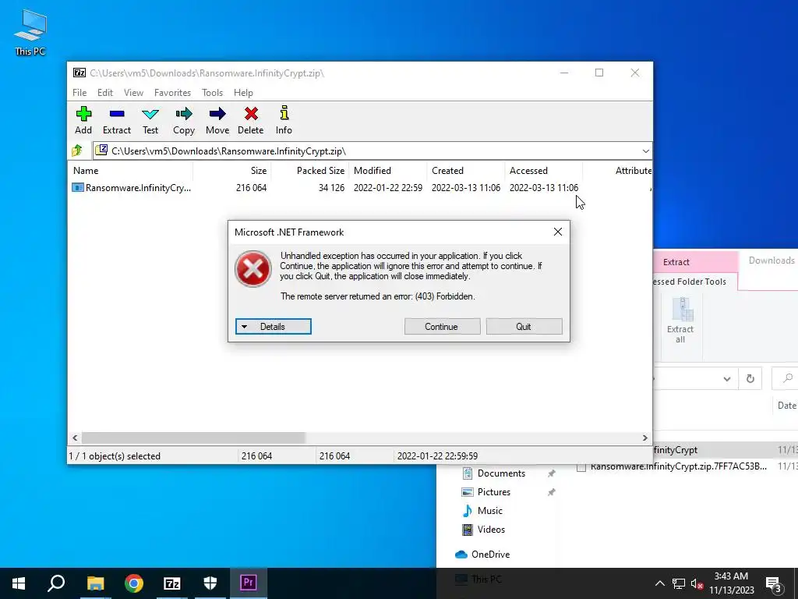Open Windows Security shield on taskbar

pos(210,583)
